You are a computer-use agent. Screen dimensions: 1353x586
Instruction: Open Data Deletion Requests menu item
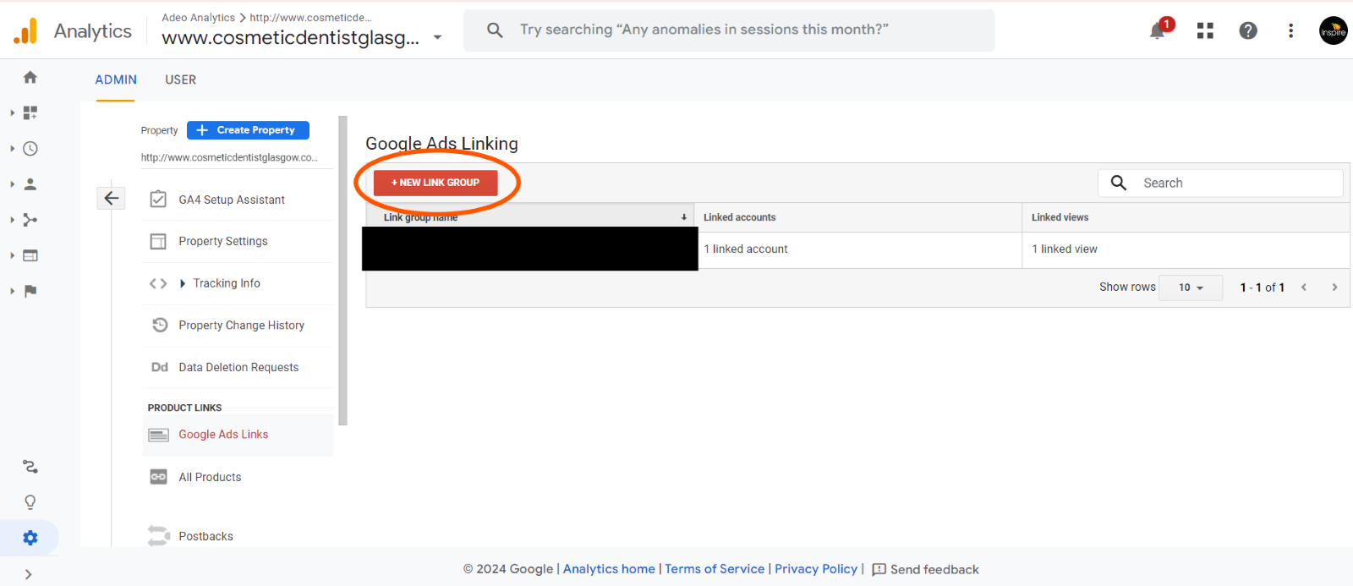pyautogui.click(x=238, y=367)
